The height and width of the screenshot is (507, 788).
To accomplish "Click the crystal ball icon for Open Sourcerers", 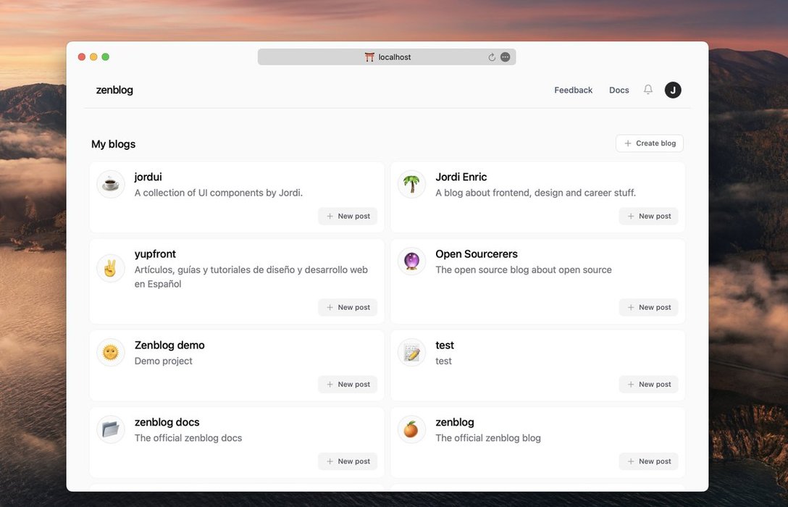I will pyautogui.click(x=411, y=261).
